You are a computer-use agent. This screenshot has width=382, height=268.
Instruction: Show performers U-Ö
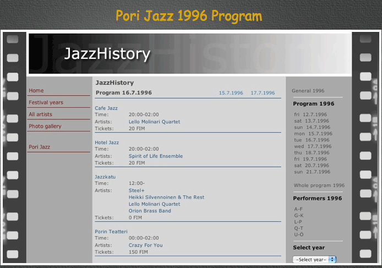click(x=299, y=234)
